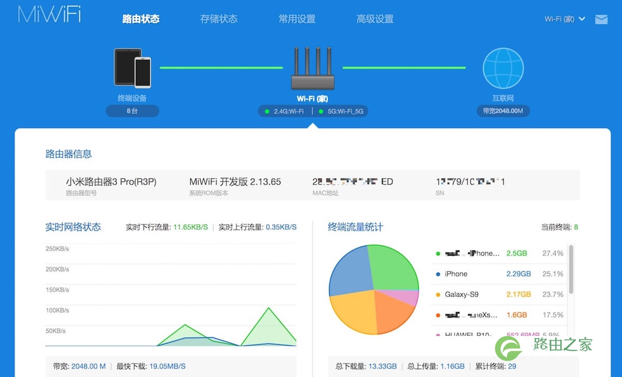Click the 最快下载 value 19.05MB/S
This screenshot has width=622, height=377.
tap(167, 366)
